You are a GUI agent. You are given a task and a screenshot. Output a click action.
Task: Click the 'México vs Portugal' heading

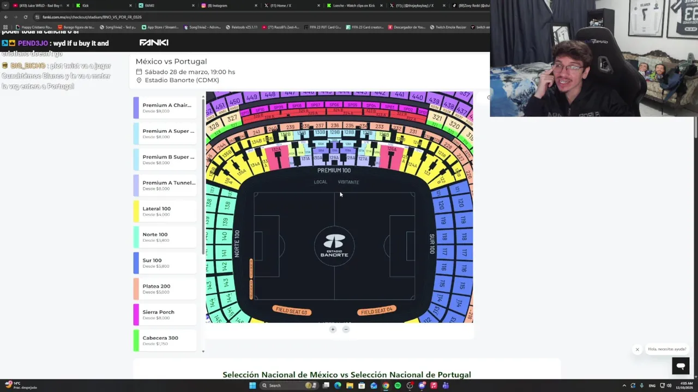(x=171, y=62)
